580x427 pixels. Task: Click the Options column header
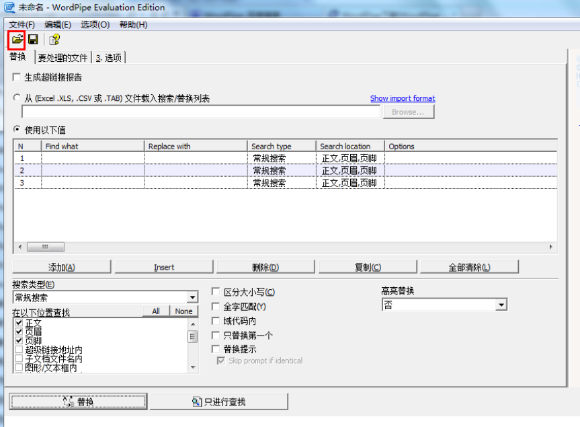coord(471,146)
